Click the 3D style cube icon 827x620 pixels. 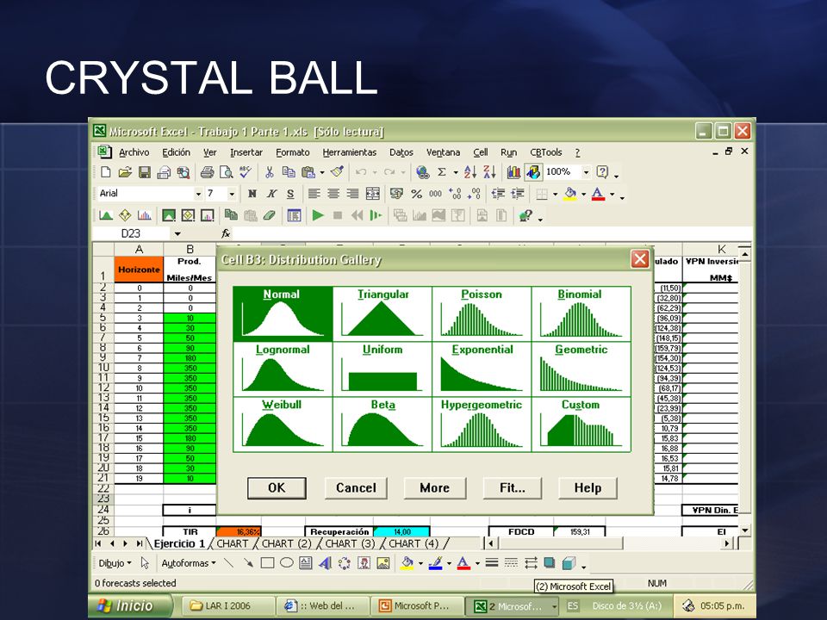coord(569,563)
